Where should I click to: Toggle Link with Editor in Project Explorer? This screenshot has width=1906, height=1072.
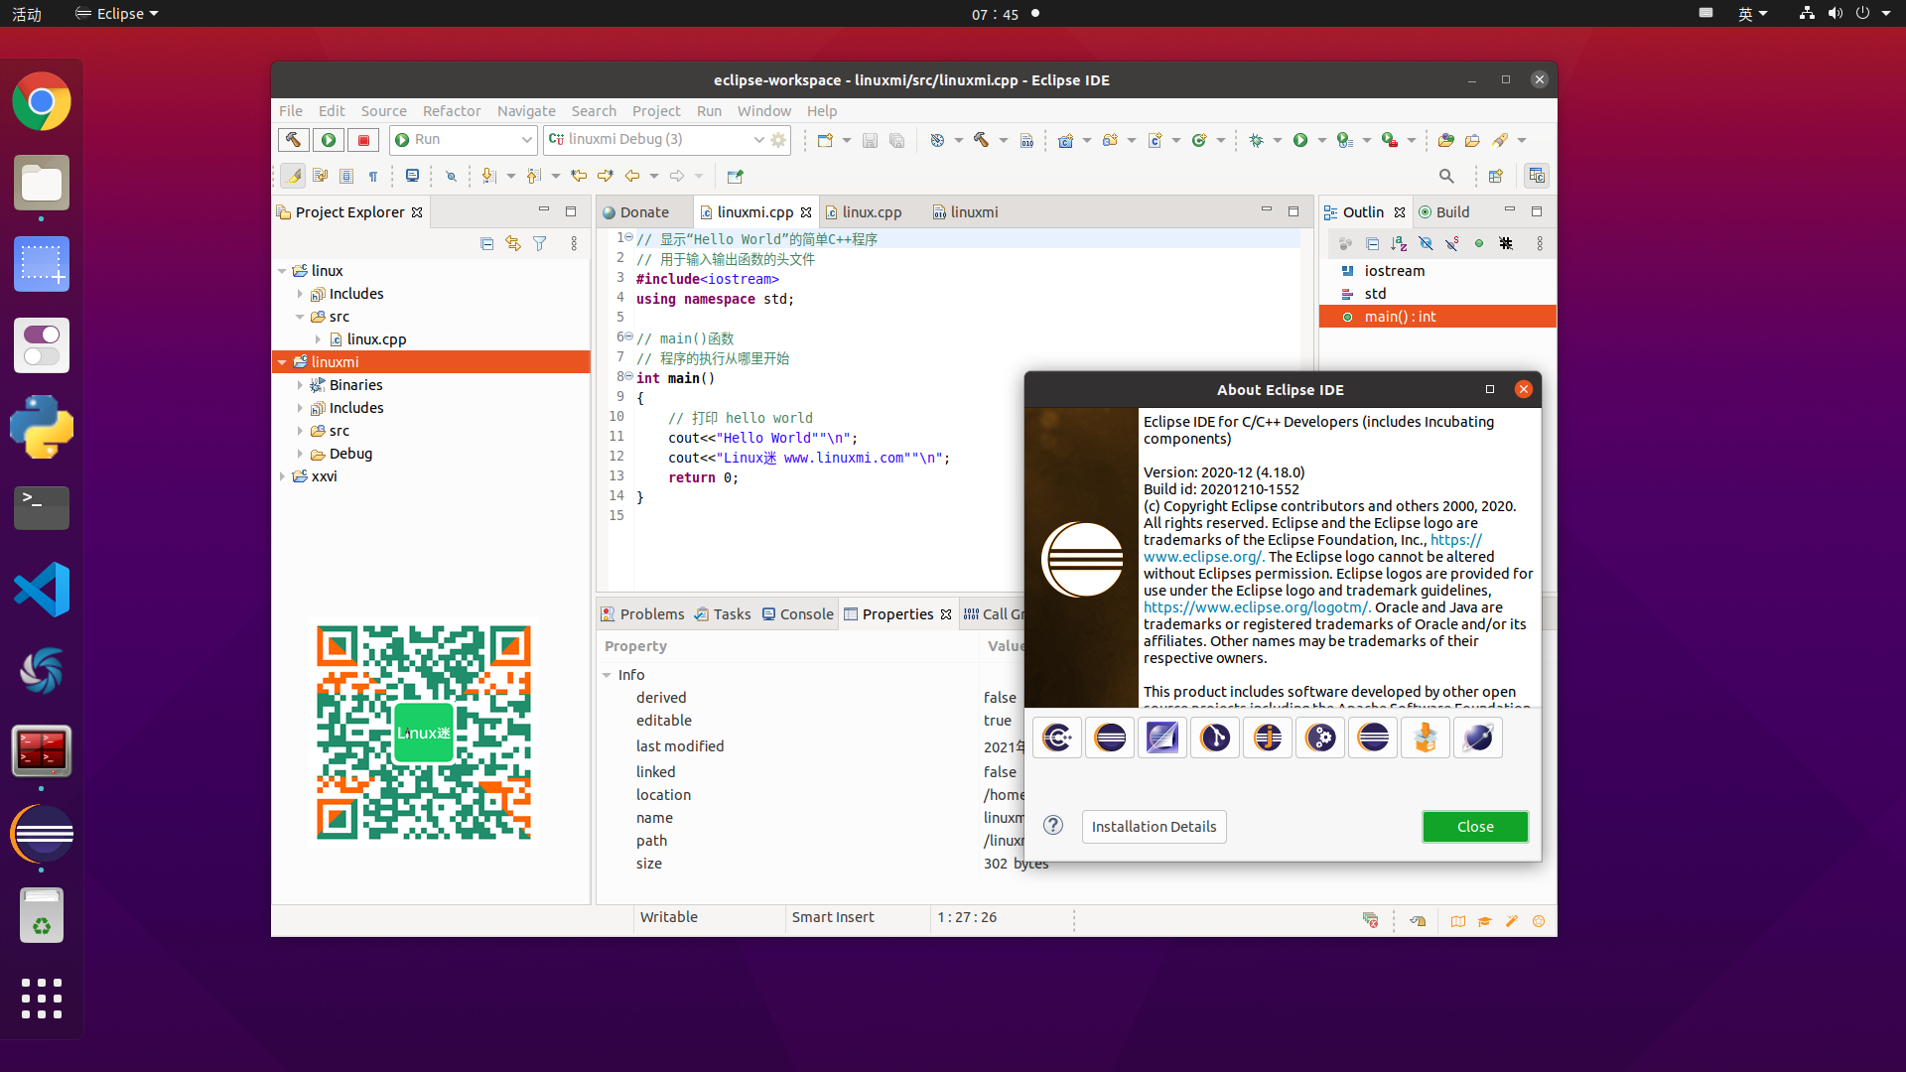point(513,243)
